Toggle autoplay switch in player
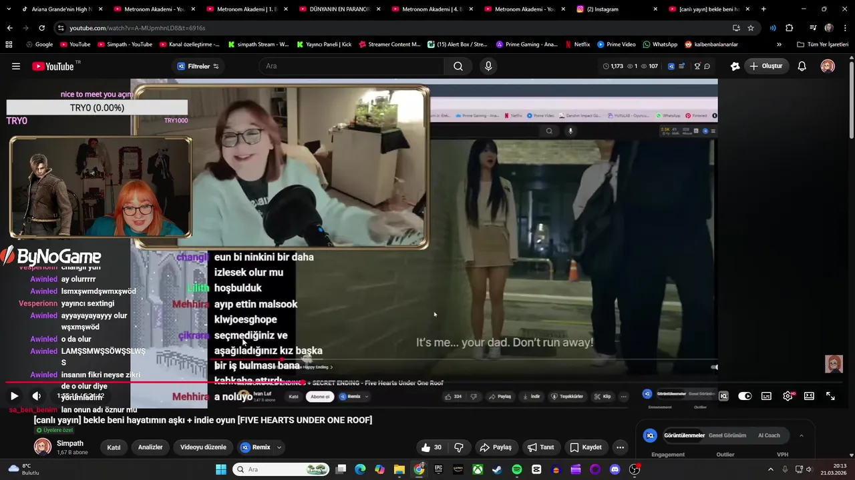This screenshot has width=855, height=480. pyautogui.click(x=745, y=396)
